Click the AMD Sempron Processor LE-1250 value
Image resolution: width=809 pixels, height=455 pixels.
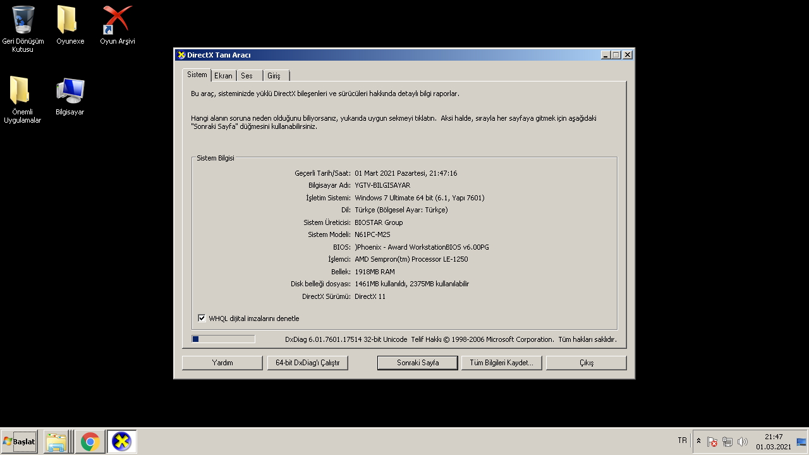point(411,259)
